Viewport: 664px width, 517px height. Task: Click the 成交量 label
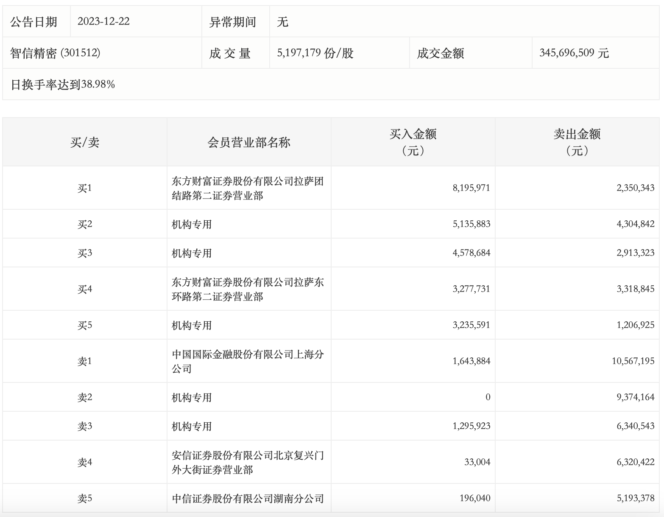(230, 53)
